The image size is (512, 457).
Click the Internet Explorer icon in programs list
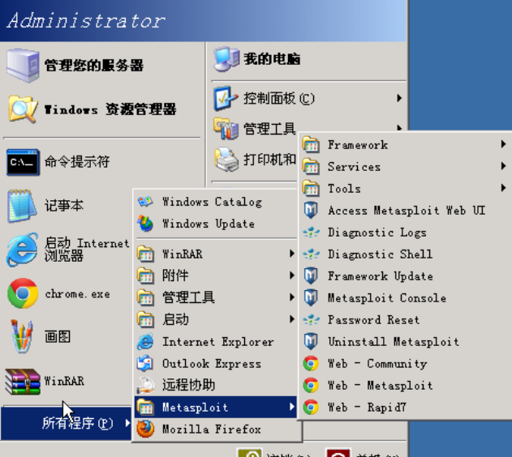pos(145,342)
